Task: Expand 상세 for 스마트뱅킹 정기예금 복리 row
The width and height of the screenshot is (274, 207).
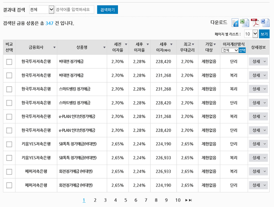Action: tap(258, 89)
